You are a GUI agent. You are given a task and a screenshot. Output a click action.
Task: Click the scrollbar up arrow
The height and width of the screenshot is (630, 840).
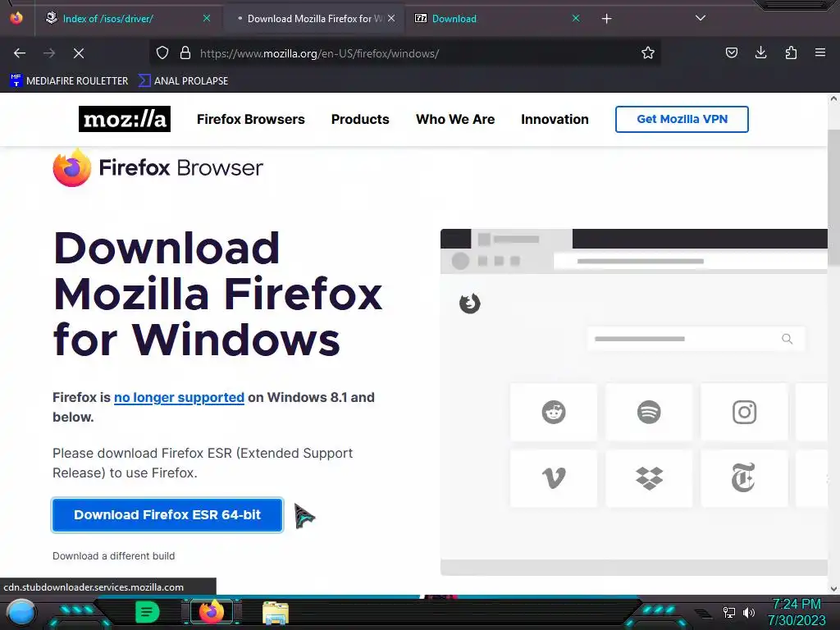coord(833,99)
